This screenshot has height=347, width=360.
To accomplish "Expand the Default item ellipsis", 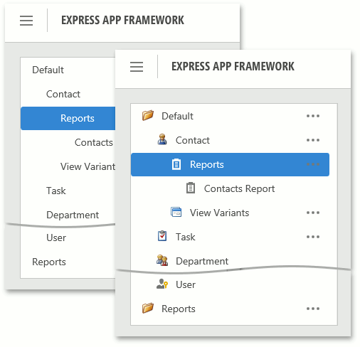I will [313, 116].
